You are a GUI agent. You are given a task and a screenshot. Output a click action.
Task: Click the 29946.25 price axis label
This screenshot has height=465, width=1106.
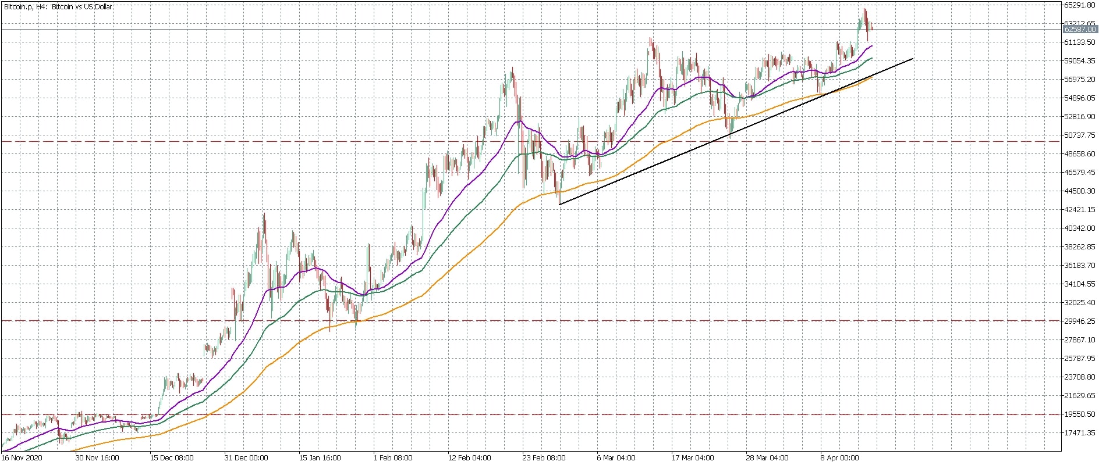pyautogui.click(x=1080, y=321)
